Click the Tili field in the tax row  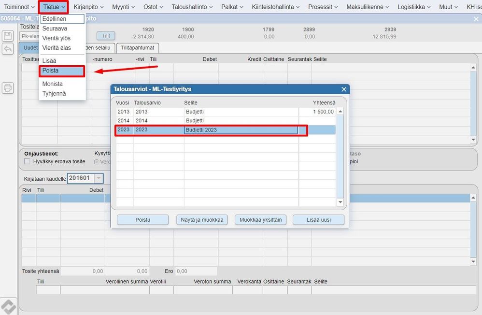(x=48, y=289)
